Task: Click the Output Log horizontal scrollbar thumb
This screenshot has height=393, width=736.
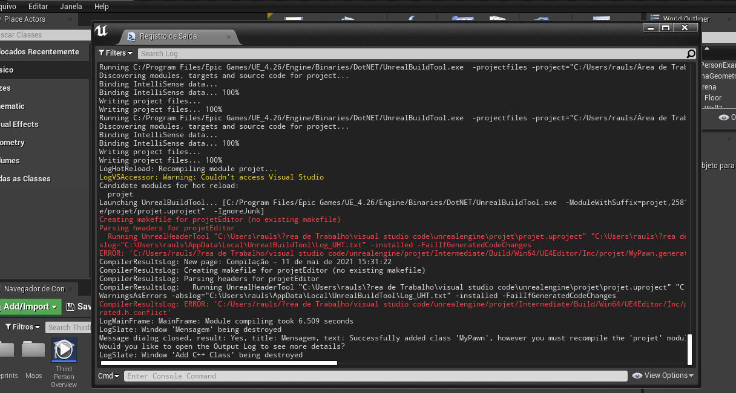Action: [218, 363]
